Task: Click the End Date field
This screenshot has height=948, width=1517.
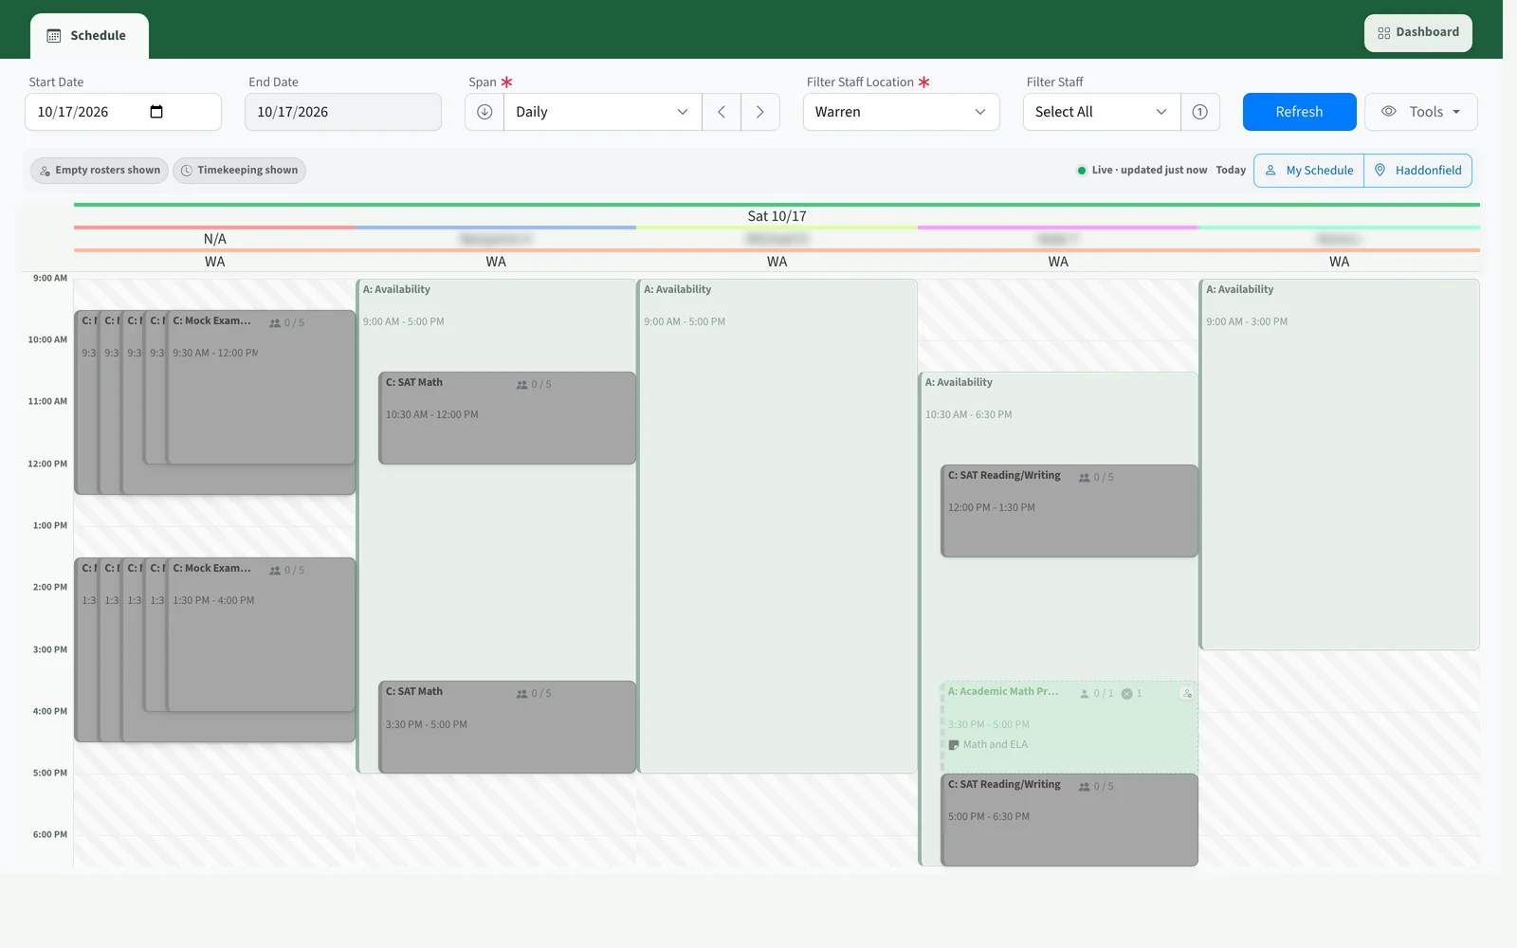Action: point(343,112)
